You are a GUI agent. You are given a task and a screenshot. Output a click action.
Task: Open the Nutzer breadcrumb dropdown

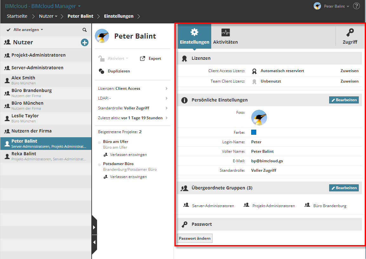[56, 16]
